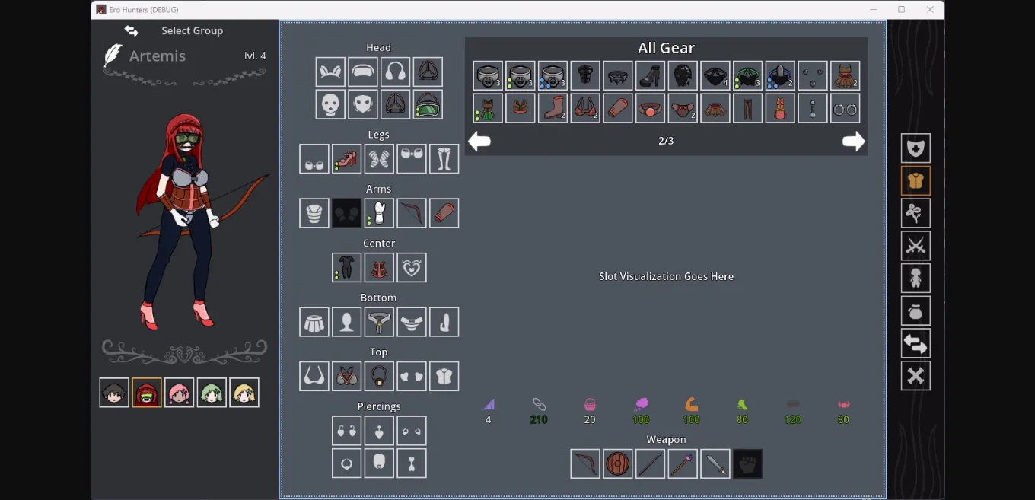Select the skull mask head slot
Screen dimensions: 1035x500
coord(330,104)
